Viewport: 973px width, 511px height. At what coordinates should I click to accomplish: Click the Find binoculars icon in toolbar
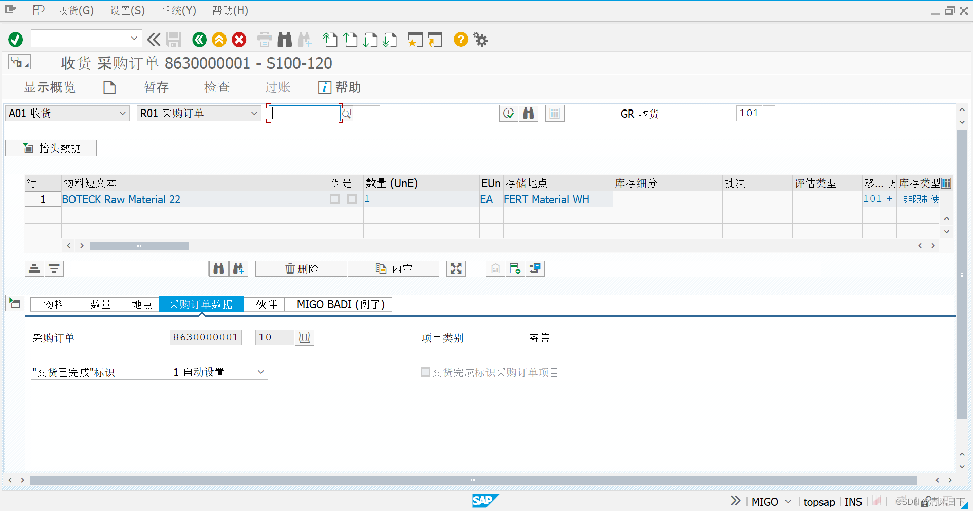coord(285,40)
